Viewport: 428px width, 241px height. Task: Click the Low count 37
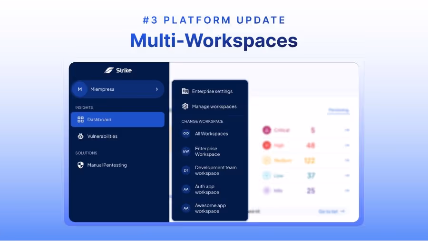311,175
